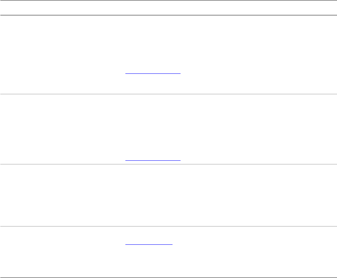Viewport: 337px width, 278px height.
Task: Click the gray divider under the first row
Action: click(168, 94)
